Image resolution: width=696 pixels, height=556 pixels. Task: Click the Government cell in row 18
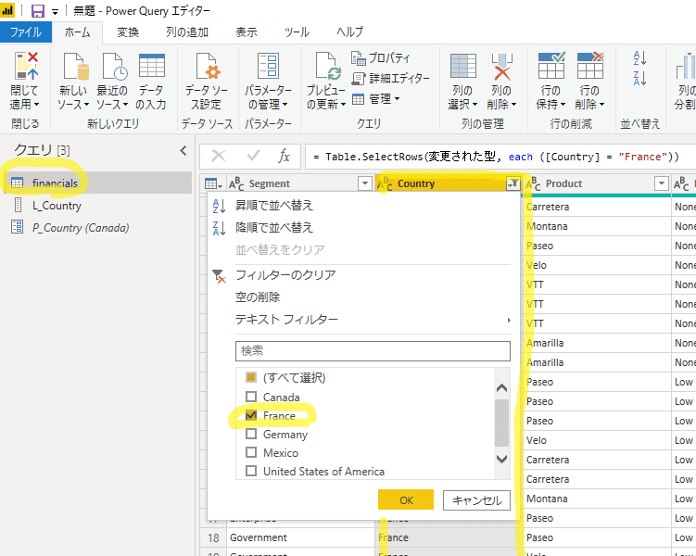tap(301, 537)
